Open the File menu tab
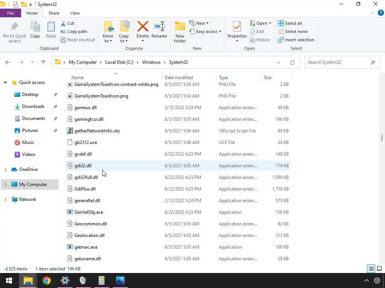Screen dimensions: 385x288 (10, 13)
